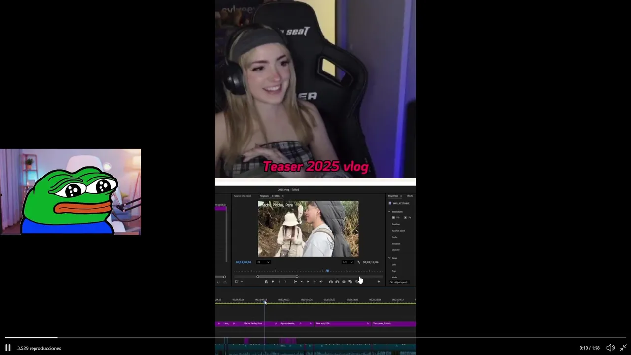Step forward one frame in Program monitor
631x355 pixels.
pyautogui.click(x=315, y=281)
